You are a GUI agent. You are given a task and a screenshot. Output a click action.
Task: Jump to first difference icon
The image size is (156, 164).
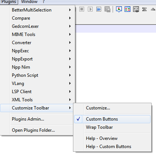pyautogui.click(x=145, y=9)
